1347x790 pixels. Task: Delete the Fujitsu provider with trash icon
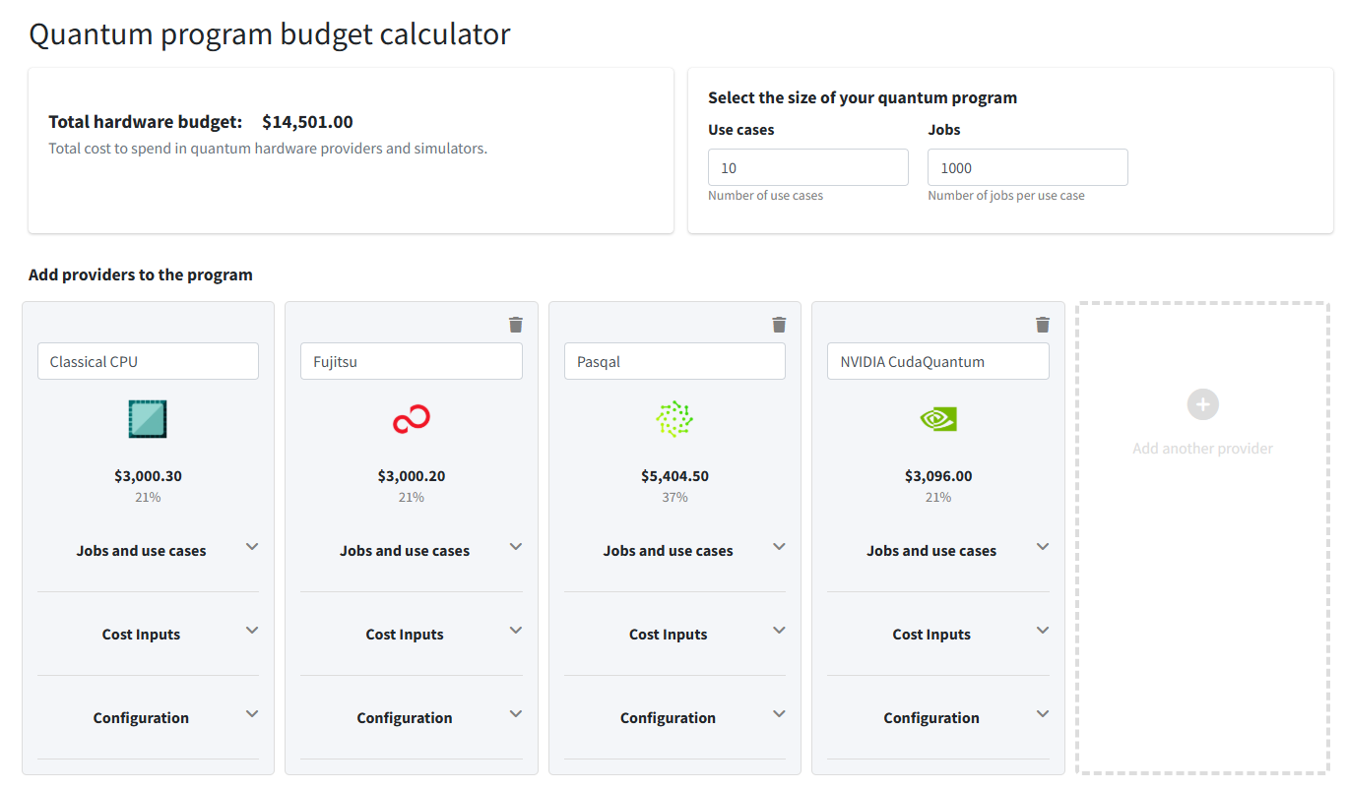click(516, 325)
